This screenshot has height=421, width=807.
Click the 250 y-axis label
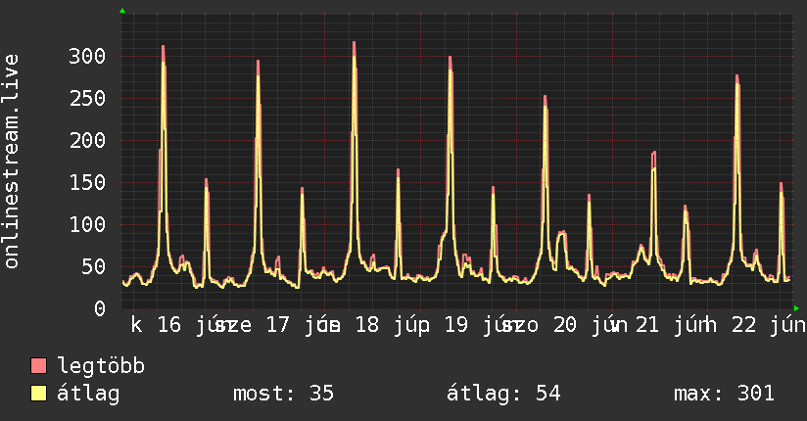[87, 98]
